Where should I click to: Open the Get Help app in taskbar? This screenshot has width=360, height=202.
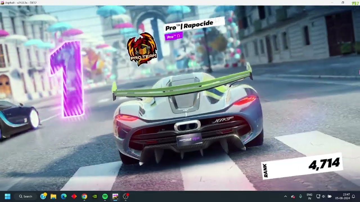[43, 196]
